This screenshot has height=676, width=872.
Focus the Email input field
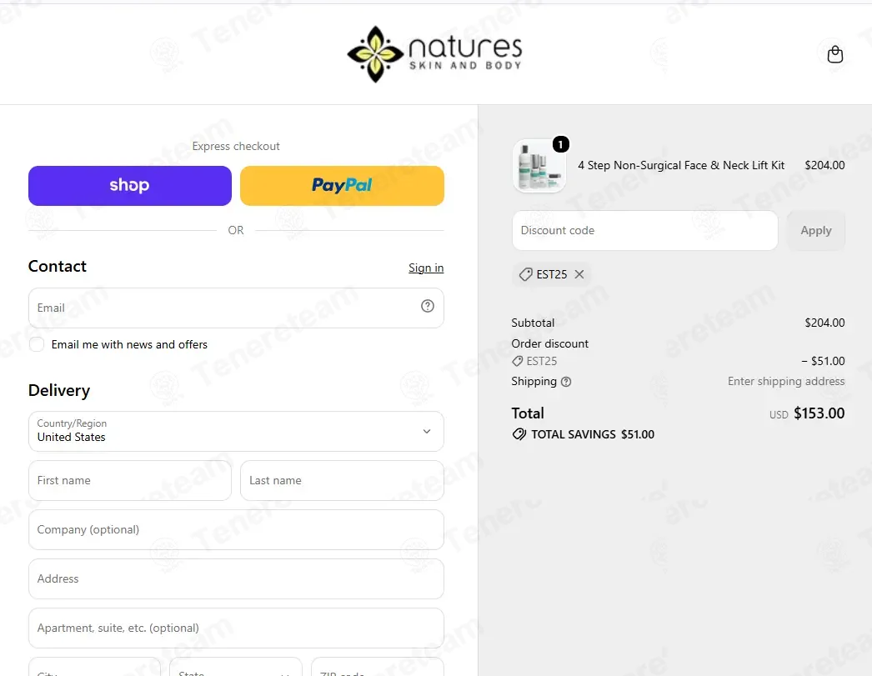(236, 308)
